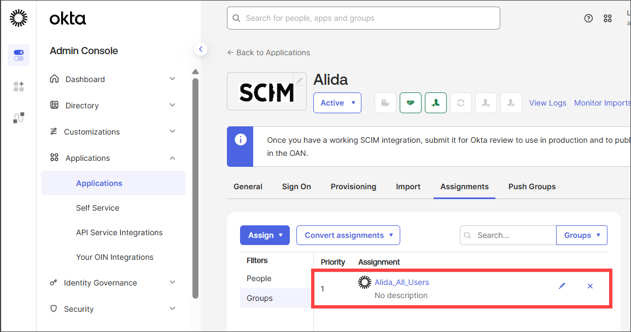Click the push user arrow status icon
Viewport: 631px width, 332px height.
pyautogui.click(x=486, y=103)
